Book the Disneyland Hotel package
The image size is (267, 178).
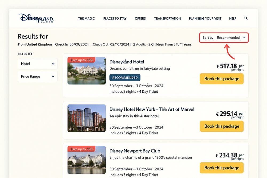pos(222,79)
